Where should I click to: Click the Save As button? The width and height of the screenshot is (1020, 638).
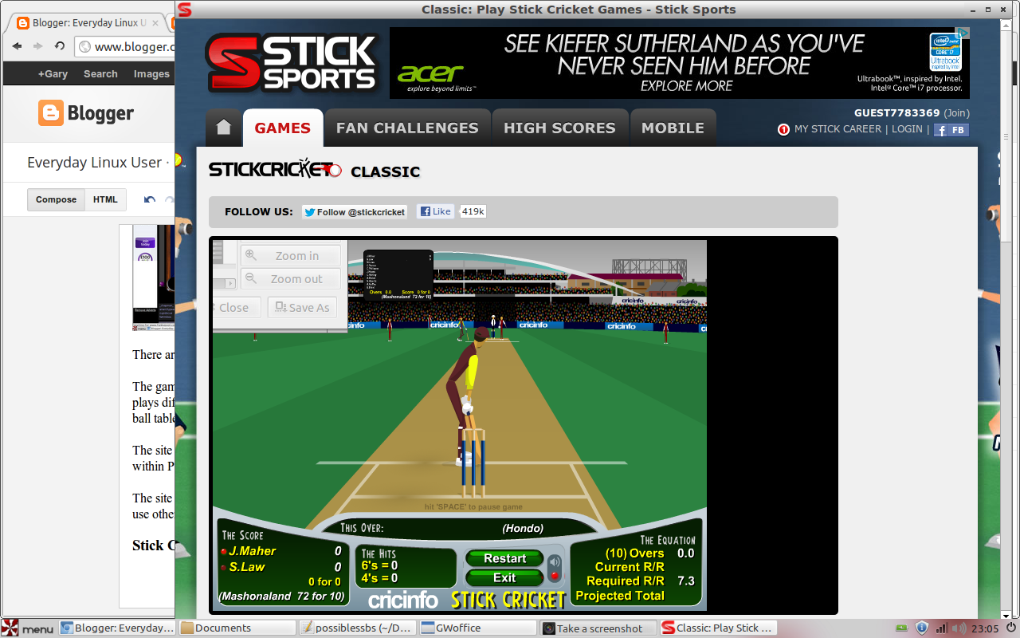(x=300, y=307)
